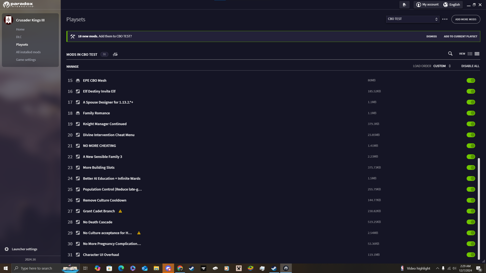Toggle No More Pregnancy Complications mod
Screen dimensions: 486x273
point(471,244)
